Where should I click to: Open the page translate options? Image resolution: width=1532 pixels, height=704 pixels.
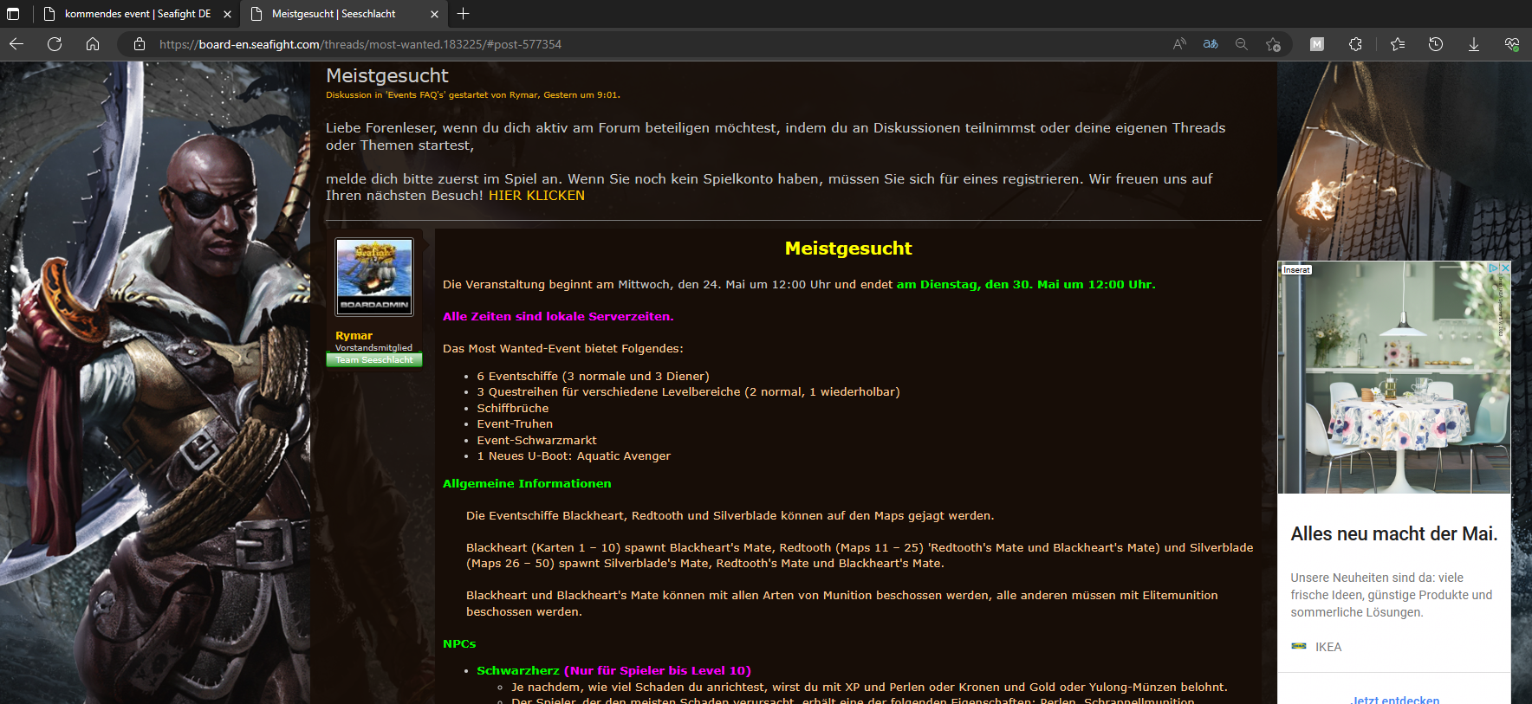coord(1211,44)
